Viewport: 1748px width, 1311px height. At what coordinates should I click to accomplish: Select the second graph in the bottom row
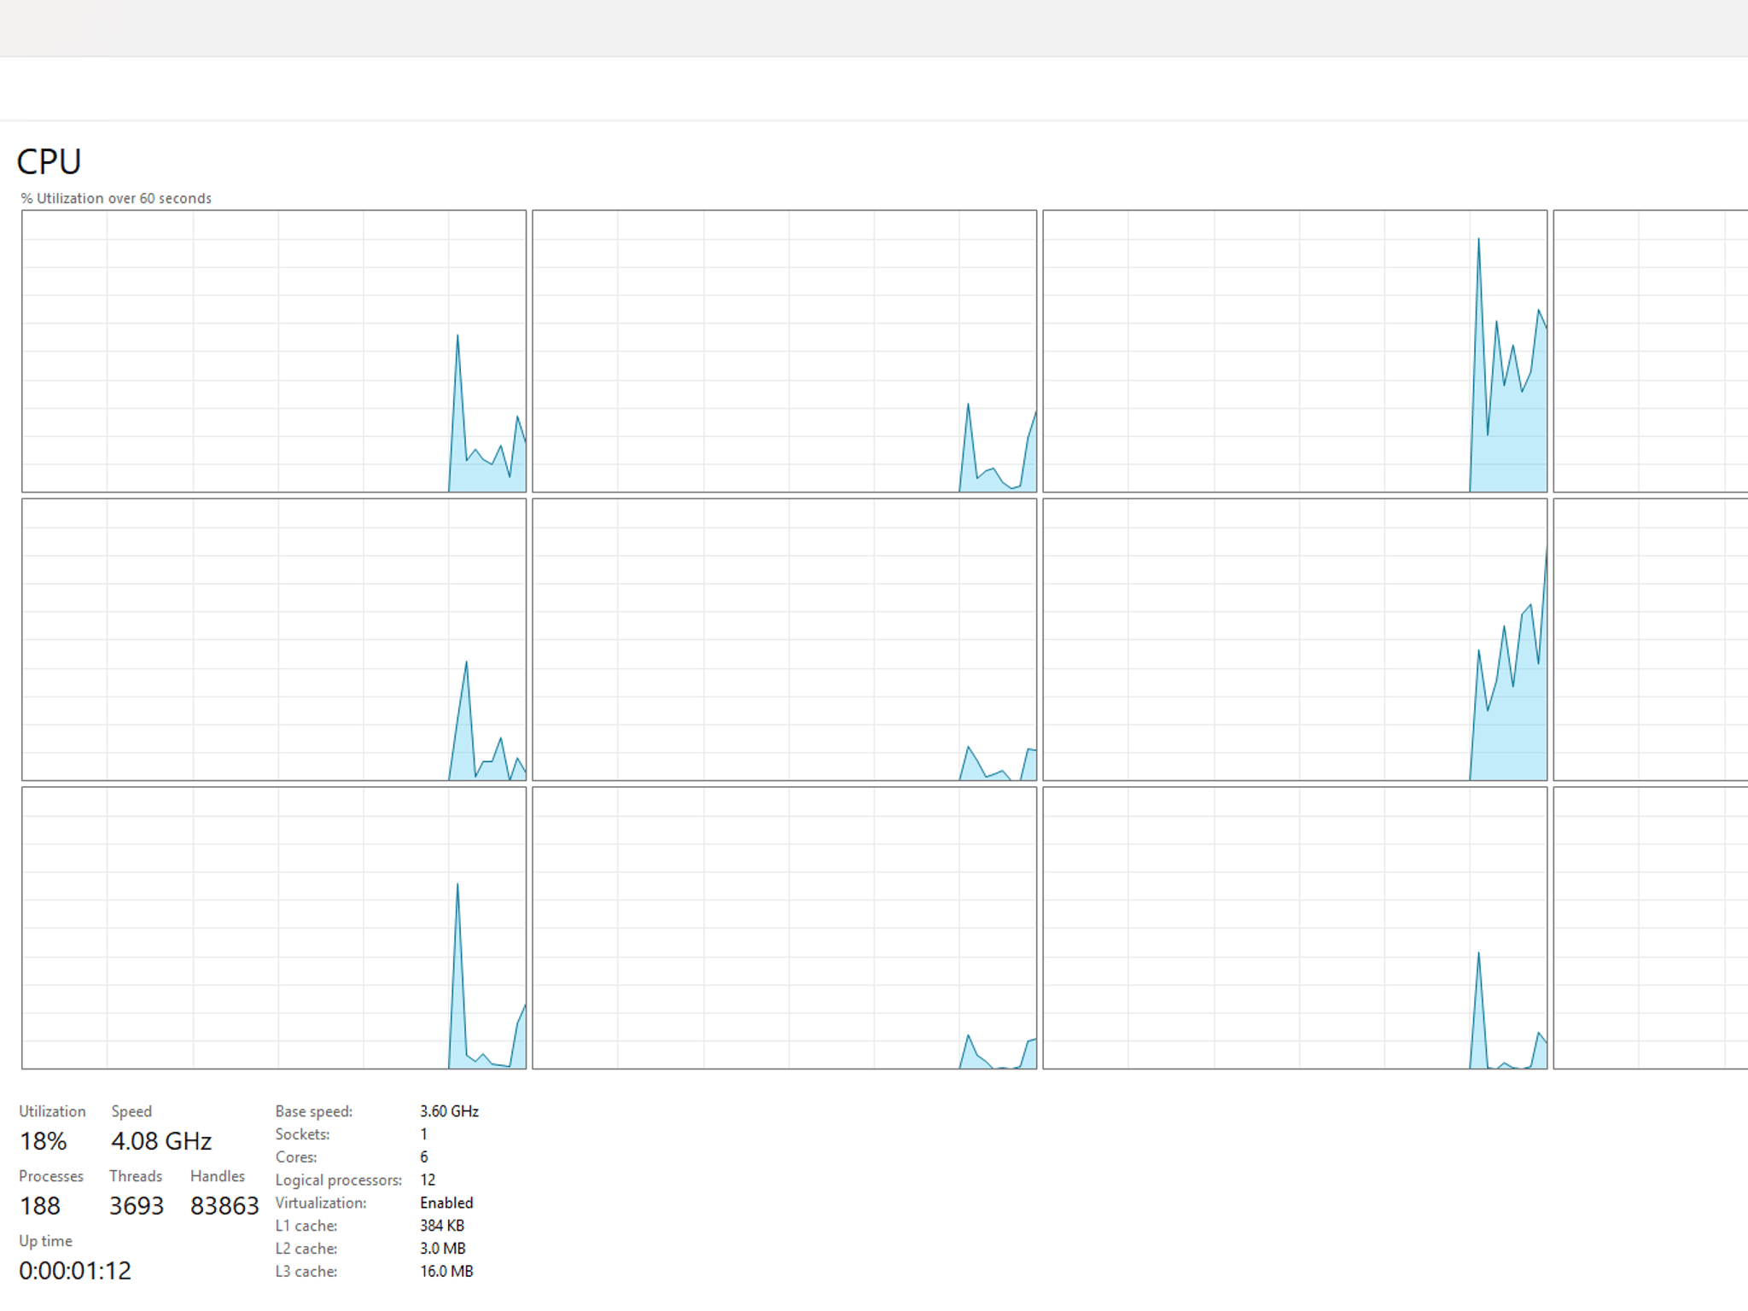(784, 928)
